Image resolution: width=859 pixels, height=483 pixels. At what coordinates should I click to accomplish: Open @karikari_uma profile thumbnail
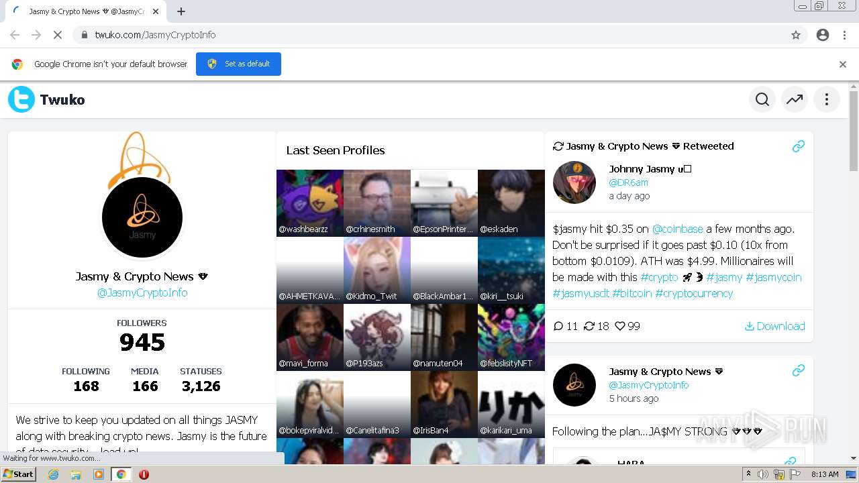pos(511,405)
